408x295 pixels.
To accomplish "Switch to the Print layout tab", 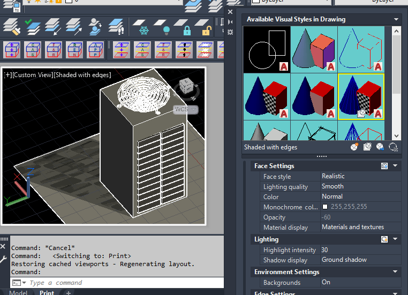I will point(47,292).
